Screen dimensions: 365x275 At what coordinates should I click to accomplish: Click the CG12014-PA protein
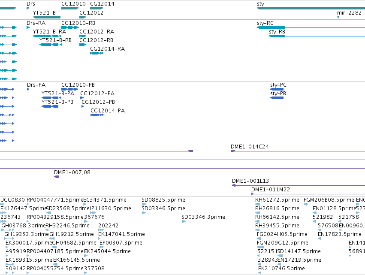[x=97, y=115]
